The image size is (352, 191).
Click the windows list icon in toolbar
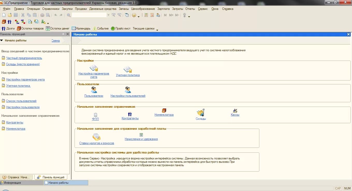127,15
